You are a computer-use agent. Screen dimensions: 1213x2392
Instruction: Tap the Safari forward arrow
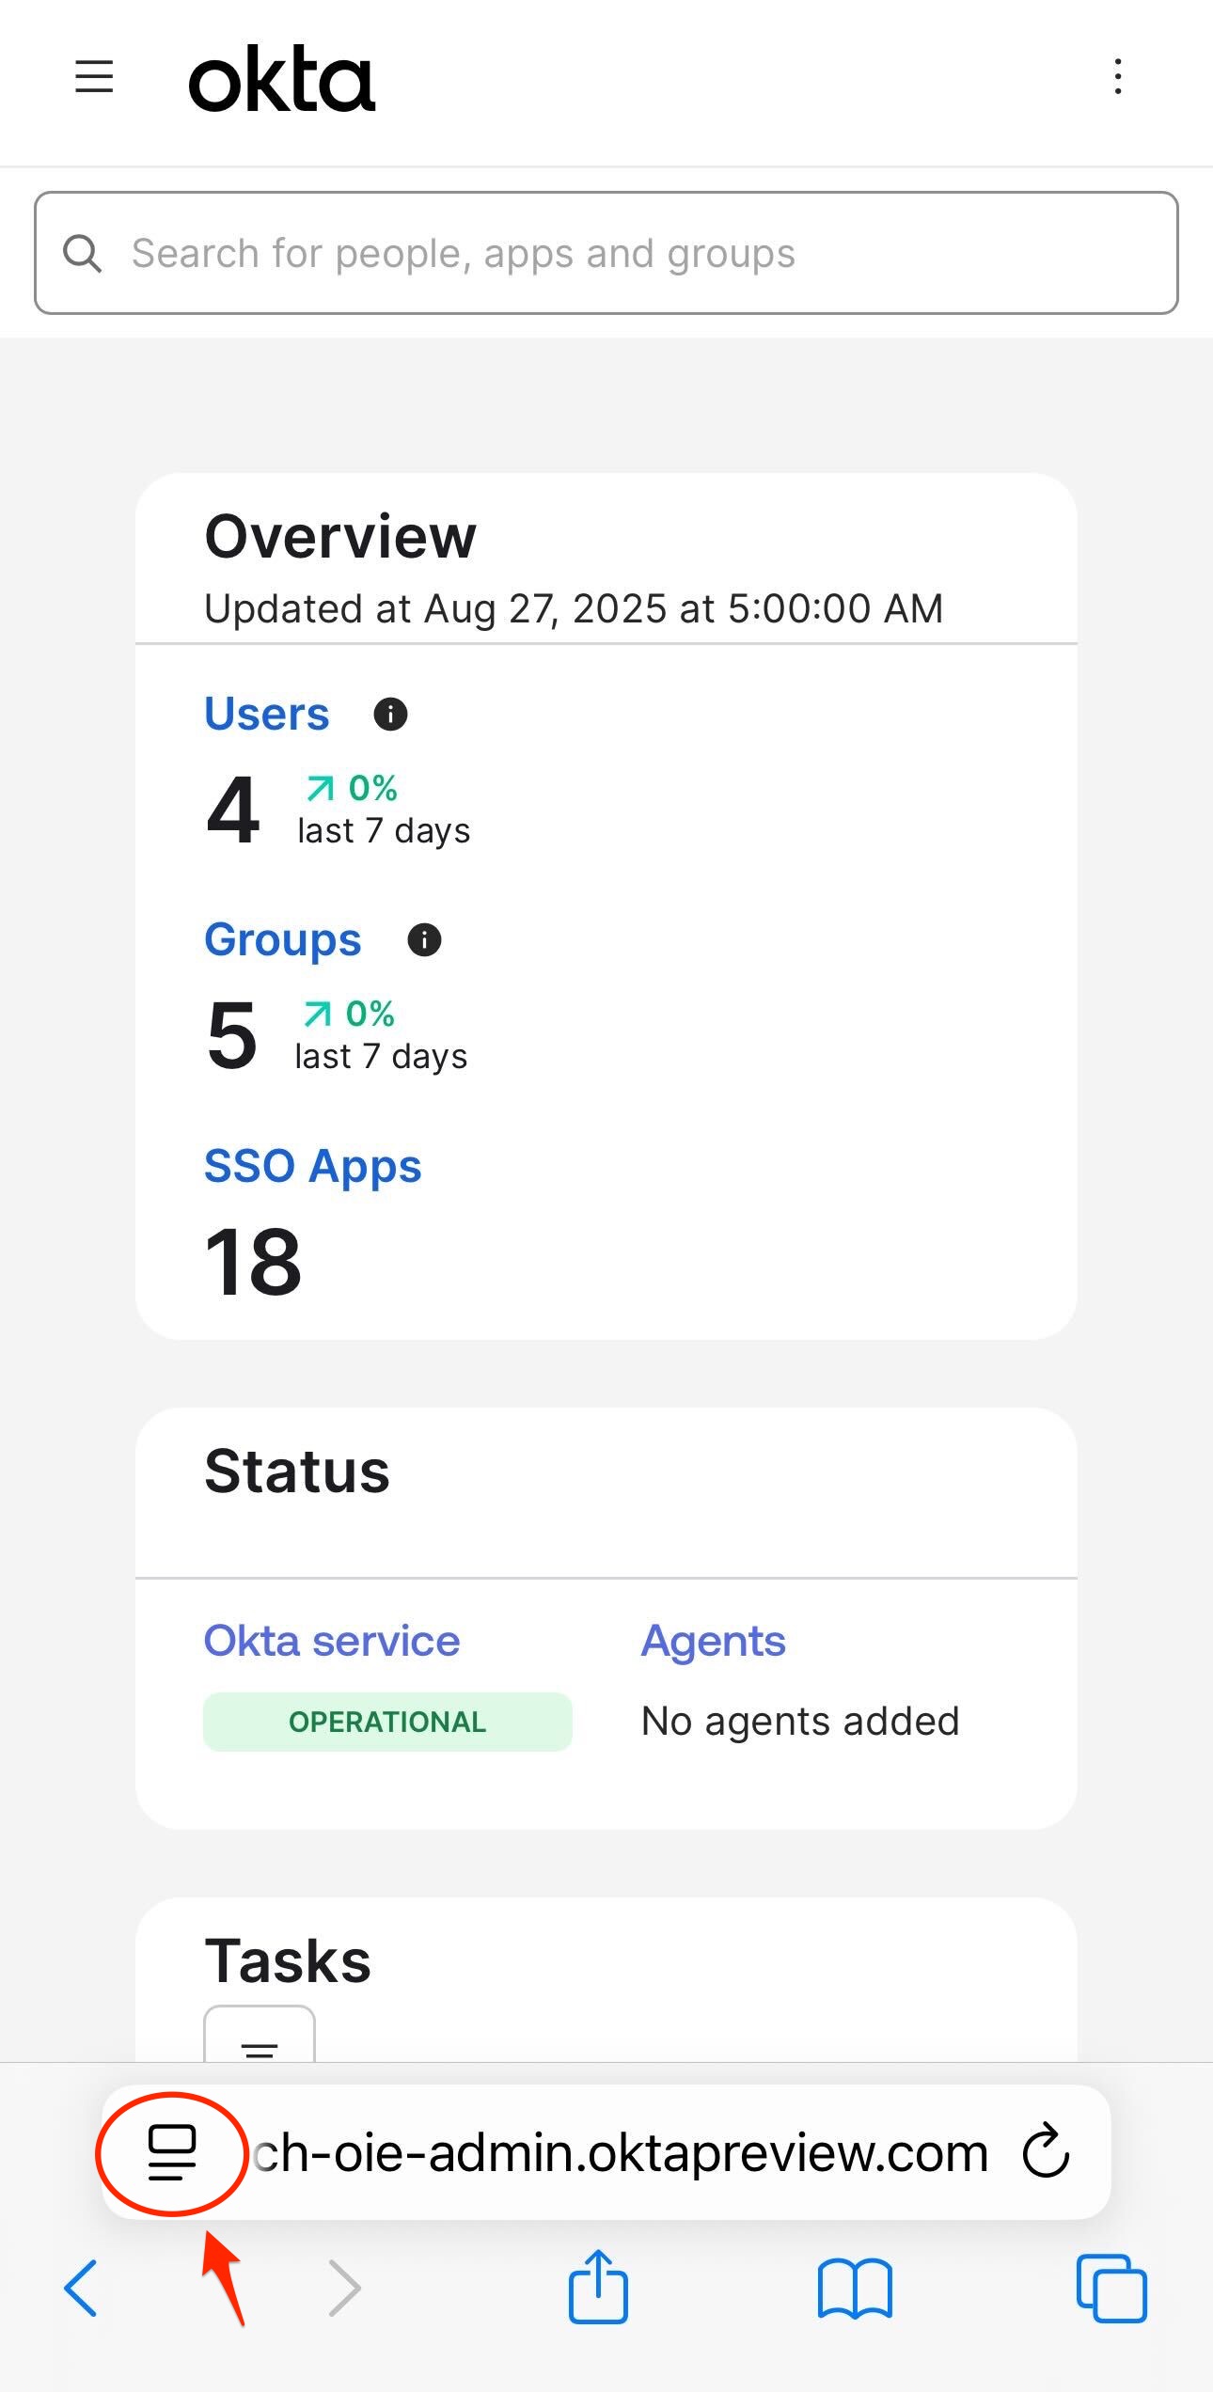pyautogui.click(x=344, y=2288)
